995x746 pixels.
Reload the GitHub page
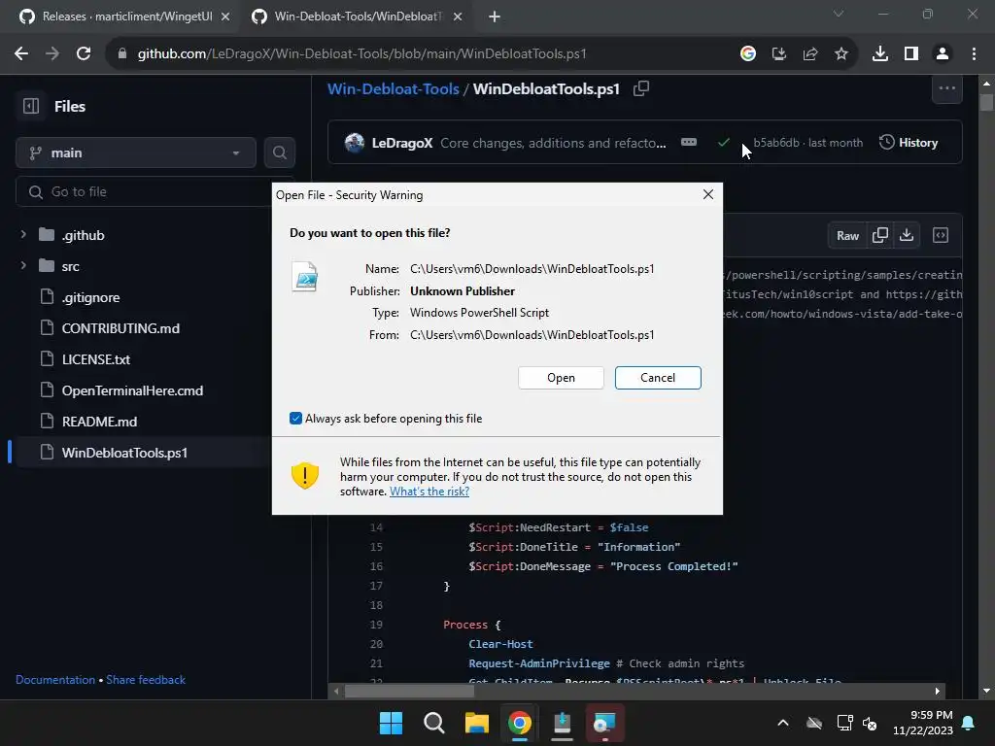click(x=84, y=54)
